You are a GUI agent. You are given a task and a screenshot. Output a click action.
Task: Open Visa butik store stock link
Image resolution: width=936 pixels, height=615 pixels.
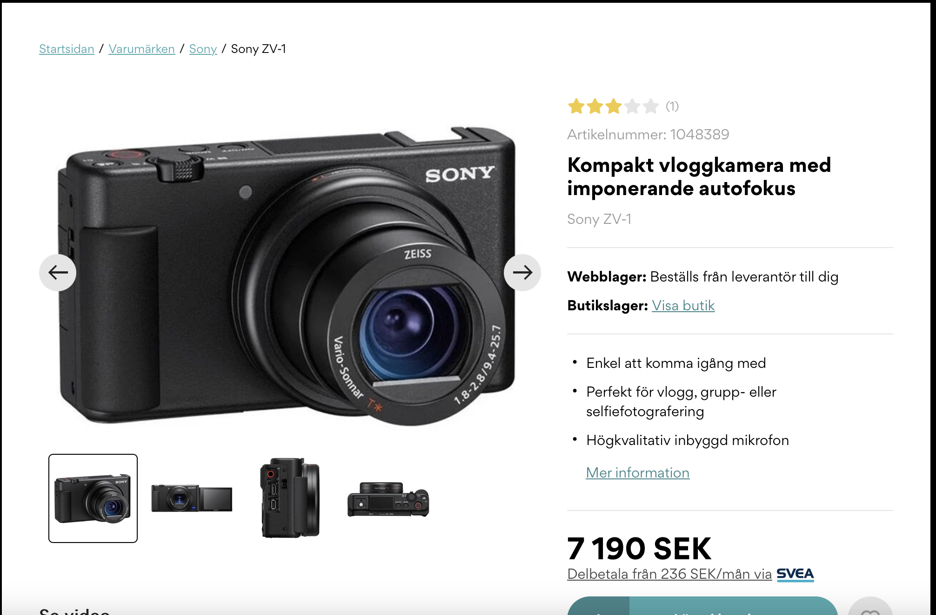[x=683, y=306]
